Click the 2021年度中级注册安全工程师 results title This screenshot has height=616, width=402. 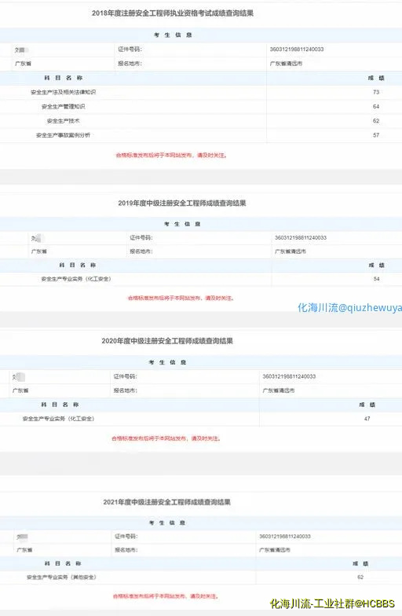pos(166,501)
